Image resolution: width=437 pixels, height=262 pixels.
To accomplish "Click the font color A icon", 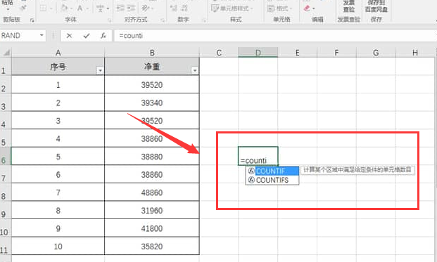I will (80, 8).
